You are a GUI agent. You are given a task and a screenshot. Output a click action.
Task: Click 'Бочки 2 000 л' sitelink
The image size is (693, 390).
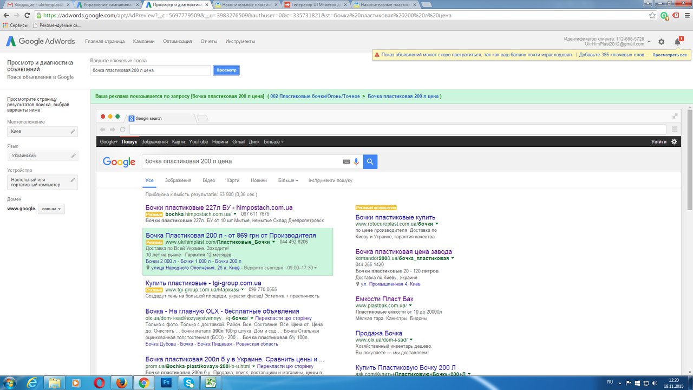tap(161, 261)
